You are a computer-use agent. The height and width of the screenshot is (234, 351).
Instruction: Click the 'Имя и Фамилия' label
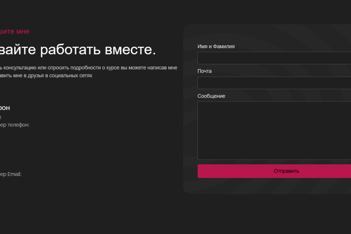[x=216, y=46]
